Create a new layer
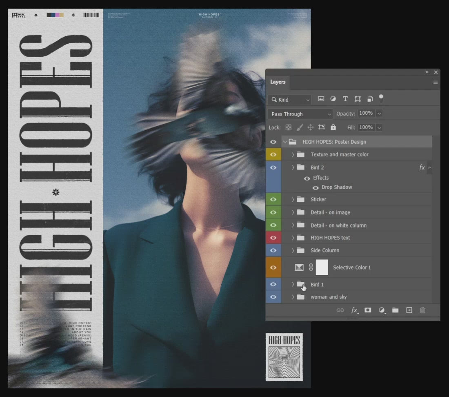The image size is (449, 397). 409,310
